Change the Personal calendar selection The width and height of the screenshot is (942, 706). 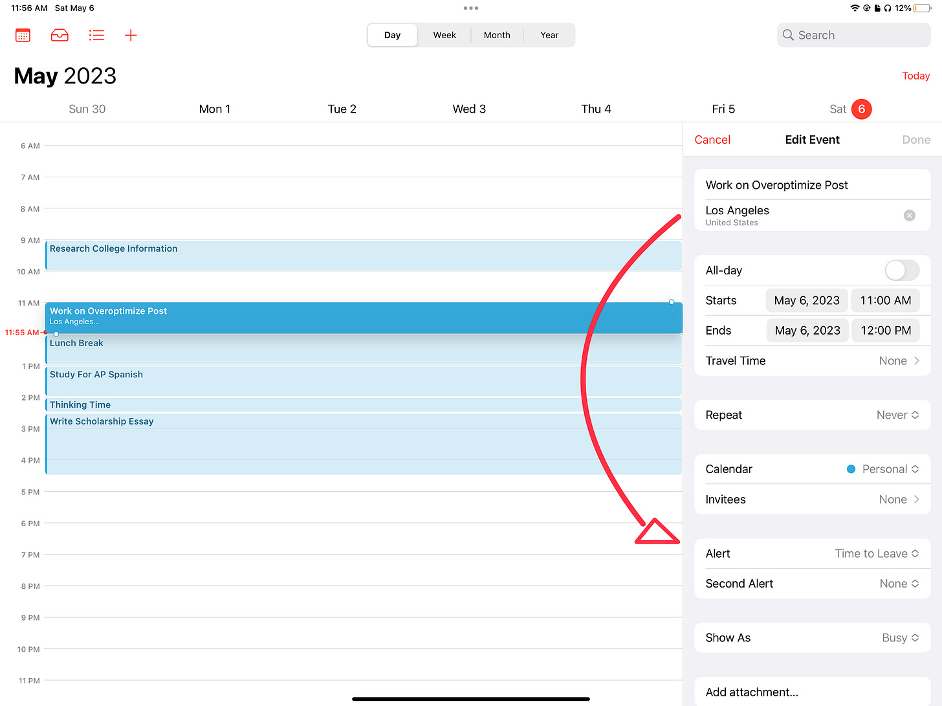click(x=813, y=469)
